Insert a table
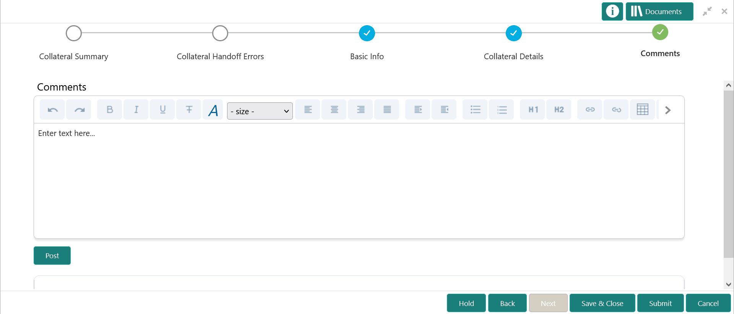The image size is (734, 314). pos(643,110)
